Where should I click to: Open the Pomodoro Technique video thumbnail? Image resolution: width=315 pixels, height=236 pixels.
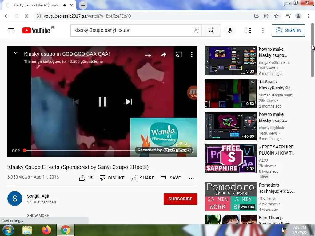[x=231, y=197]
